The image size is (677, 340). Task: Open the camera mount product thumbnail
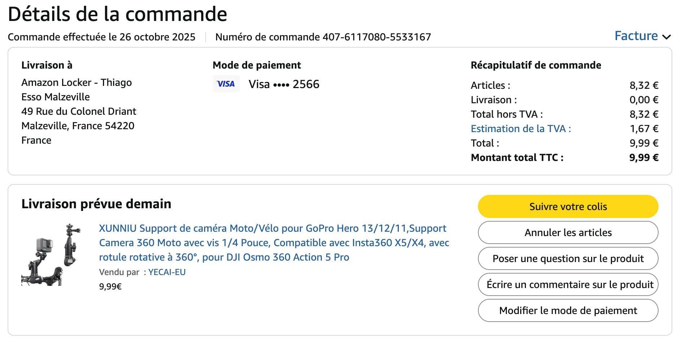click(51, 255)
